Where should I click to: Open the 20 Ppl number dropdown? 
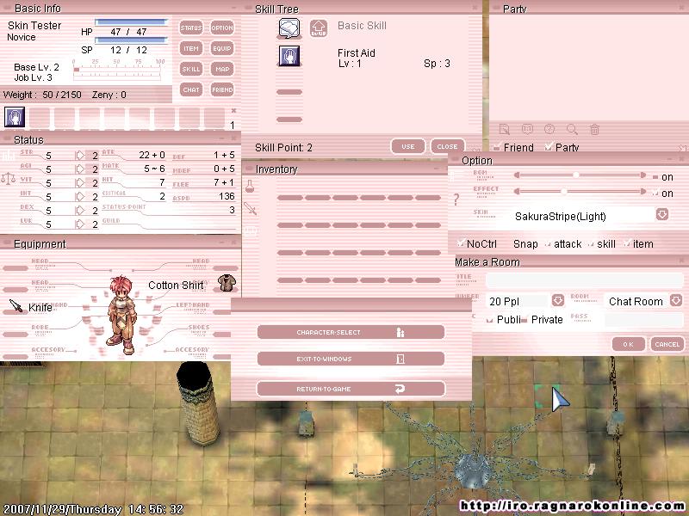558,300
